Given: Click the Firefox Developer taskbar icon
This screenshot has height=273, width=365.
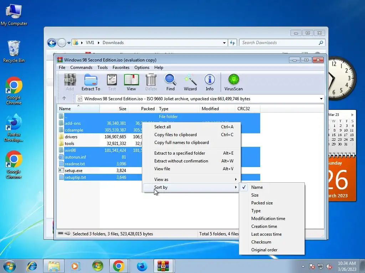Looking at the screenshot, I should tap(142, 266).
